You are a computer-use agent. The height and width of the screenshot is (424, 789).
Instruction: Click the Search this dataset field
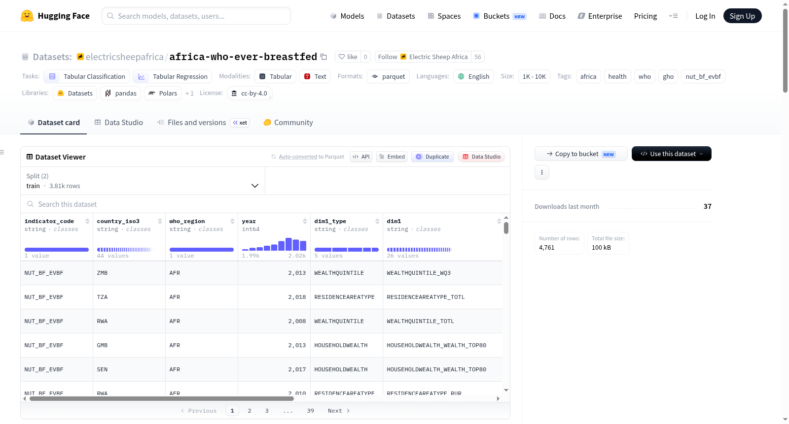(x=265, y=204)
